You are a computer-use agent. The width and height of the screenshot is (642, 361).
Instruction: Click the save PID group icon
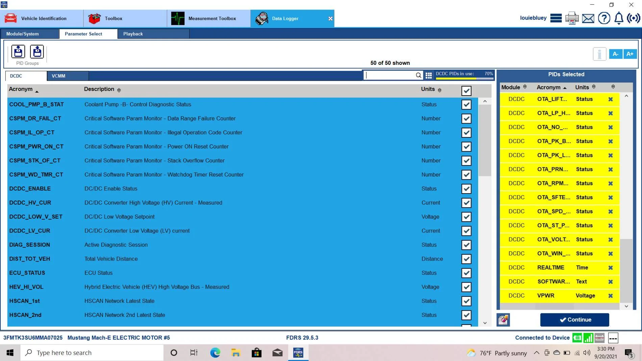(18, 52)
